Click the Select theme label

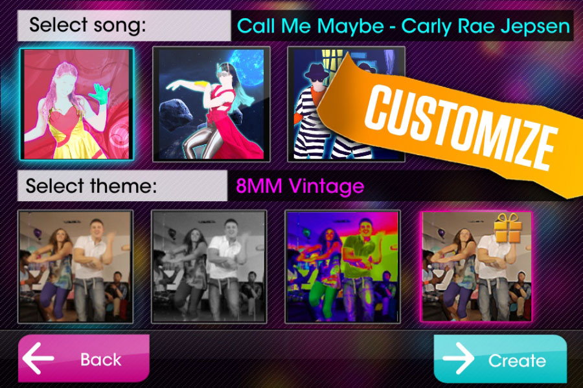pos(91,186)
